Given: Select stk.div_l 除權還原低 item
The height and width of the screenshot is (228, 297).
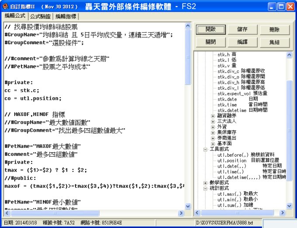Looking at the screenshot, I should pyautogui.click(x=241, y=88).
